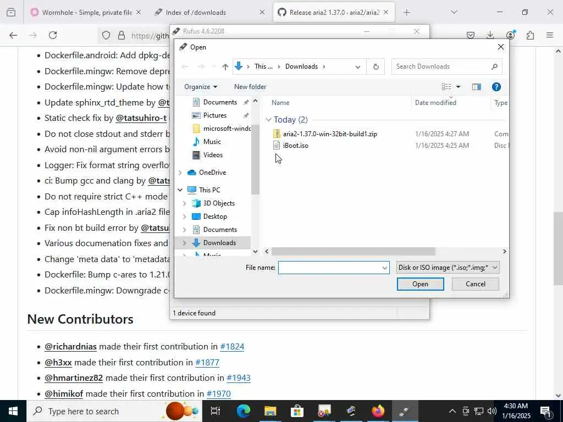Select Documents in Quick access
This screenshot has width=563, height=422.
220,102
